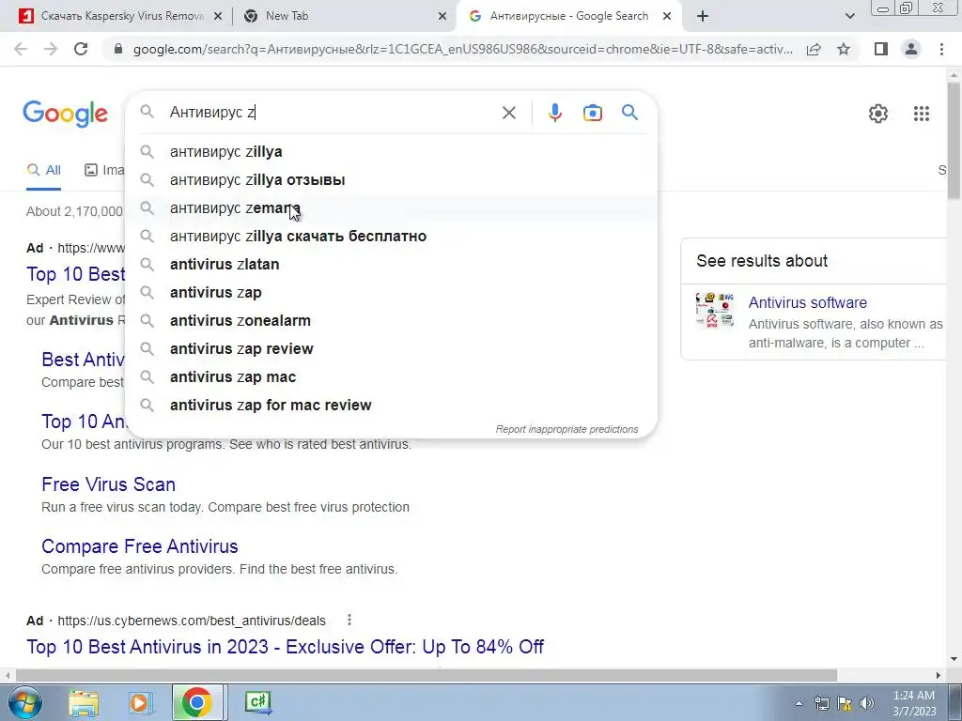Viewport: 962px width, 721px height.
Task: Open search by image camera icon
Action: (x=593, y=113)
